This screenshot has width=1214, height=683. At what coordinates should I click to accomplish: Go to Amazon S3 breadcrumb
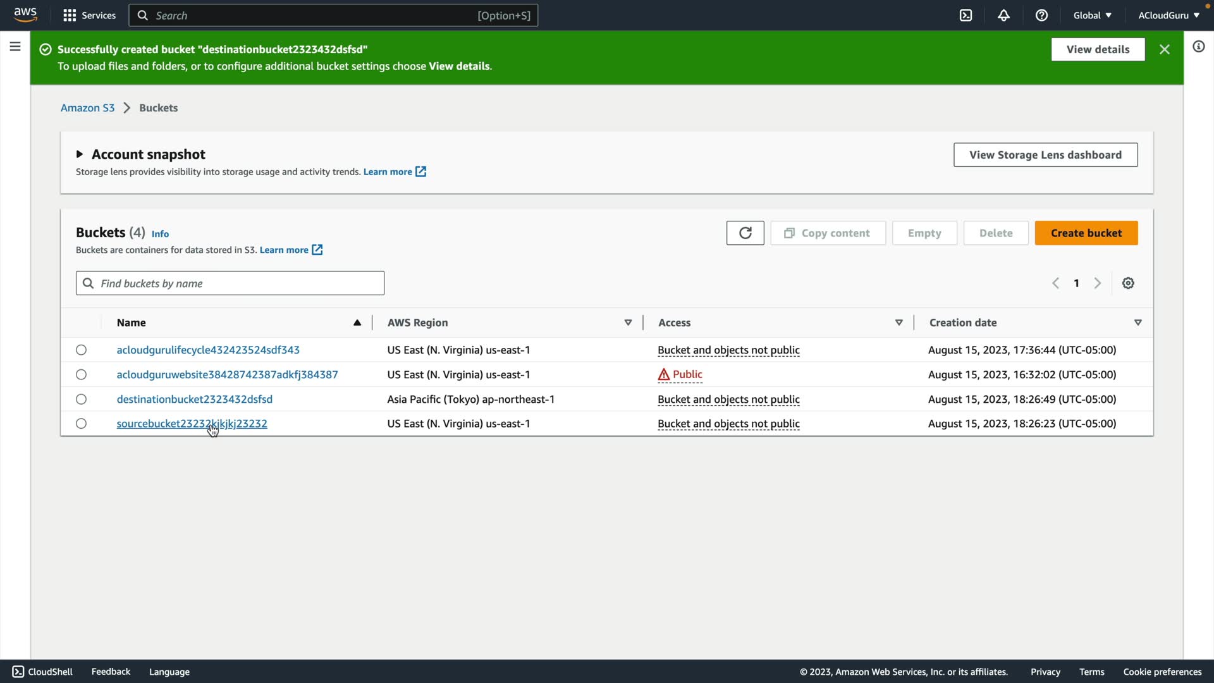pyautogui.click(x=87, y=108)
